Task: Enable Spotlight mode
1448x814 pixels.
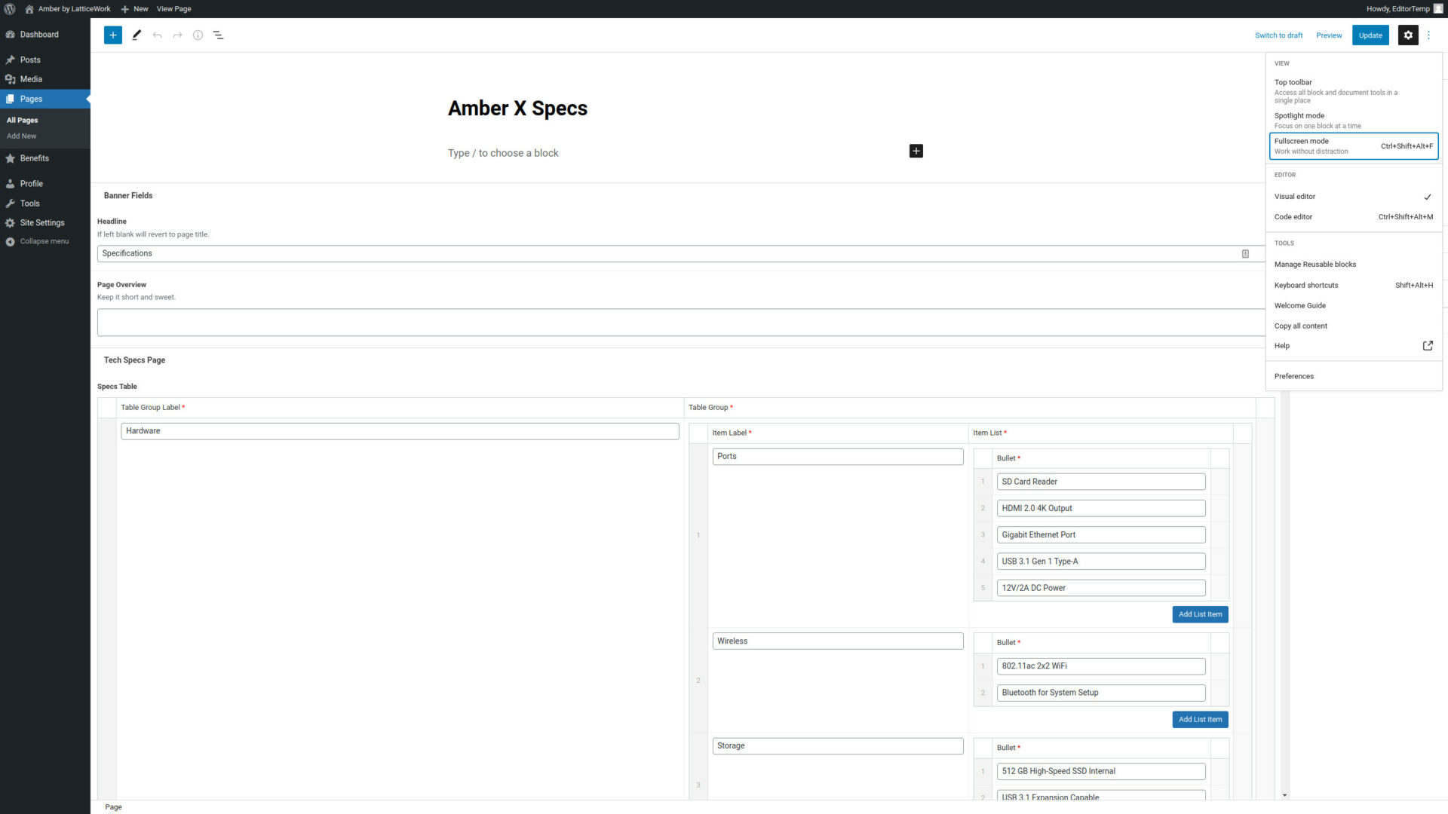Action: [1353, 121]
